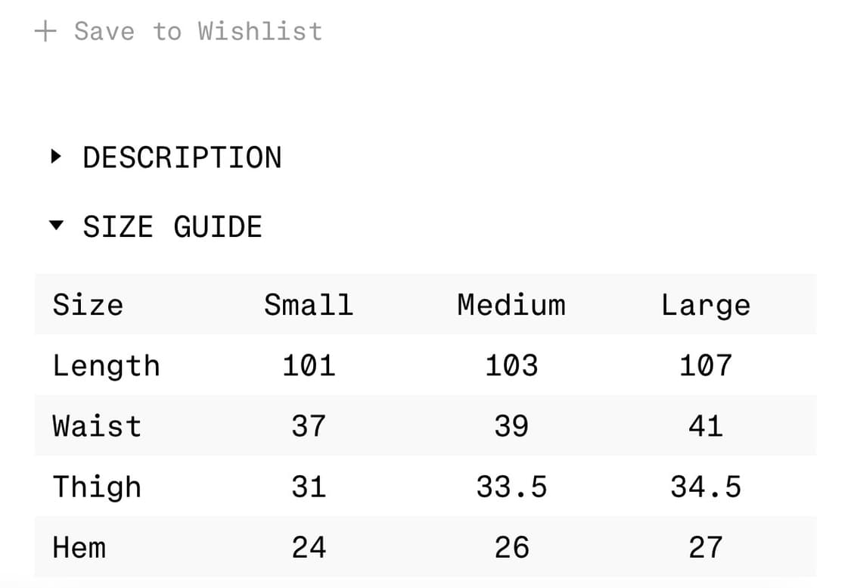Click the plus icon beside Save to Wishlist

click(45, 31)
